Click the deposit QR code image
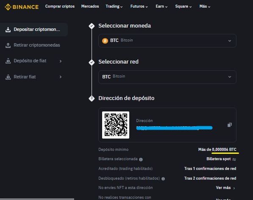 (x=116, y=125)
